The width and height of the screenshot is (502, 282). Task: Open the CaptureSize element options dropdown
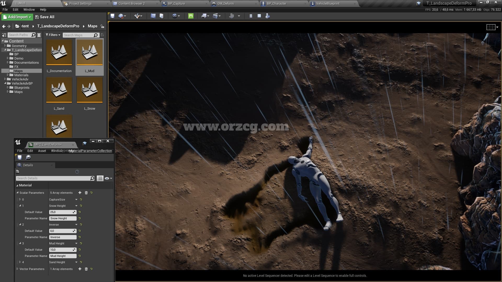[x=76, y=199]
